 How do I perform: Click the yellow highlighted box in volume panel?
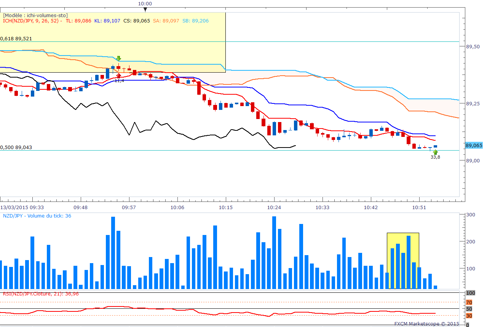(x=403, y=260)
